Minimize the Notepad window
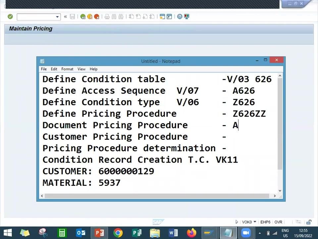Screen dimensions: 318x239 (x=257, y=60)
